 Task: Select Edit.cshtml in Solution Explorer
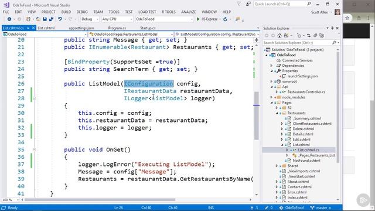coord(301,139)
